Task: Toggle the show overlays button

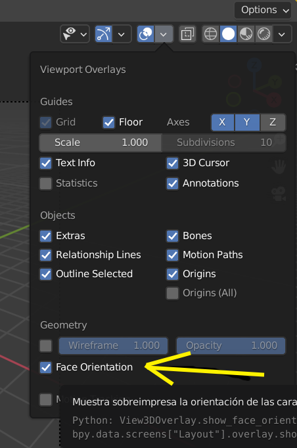Action: [x=146, y=34]
